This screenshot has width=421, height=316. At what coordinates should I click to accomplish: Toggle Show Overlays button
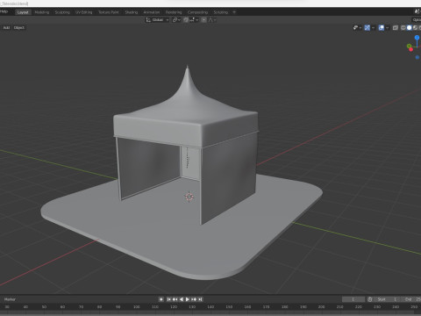pyautogui.click(x=382, y=28)
